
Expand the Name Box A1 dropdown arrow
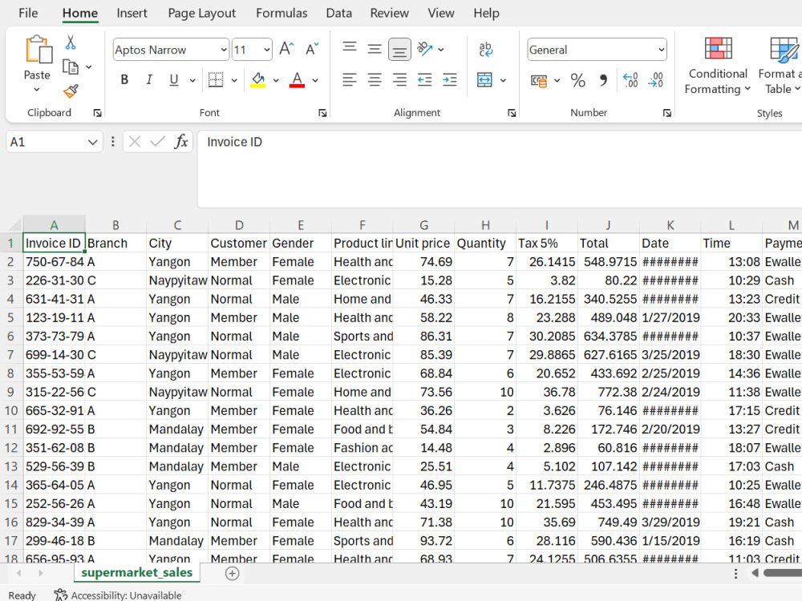[92, 142]
